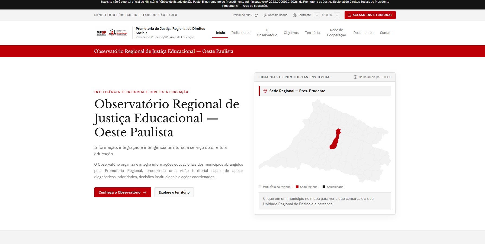Decrease font size with minus button

point(317,15)
